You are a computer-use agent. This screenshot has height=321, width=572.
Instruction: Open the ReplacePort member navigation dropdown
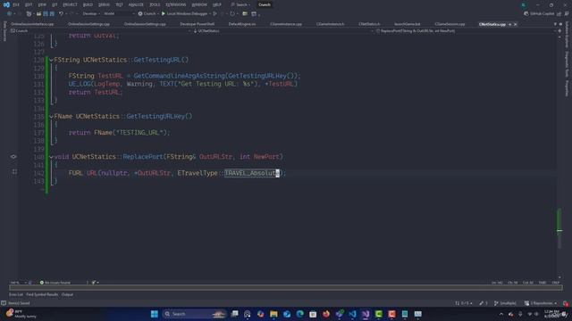coord(467,31)
